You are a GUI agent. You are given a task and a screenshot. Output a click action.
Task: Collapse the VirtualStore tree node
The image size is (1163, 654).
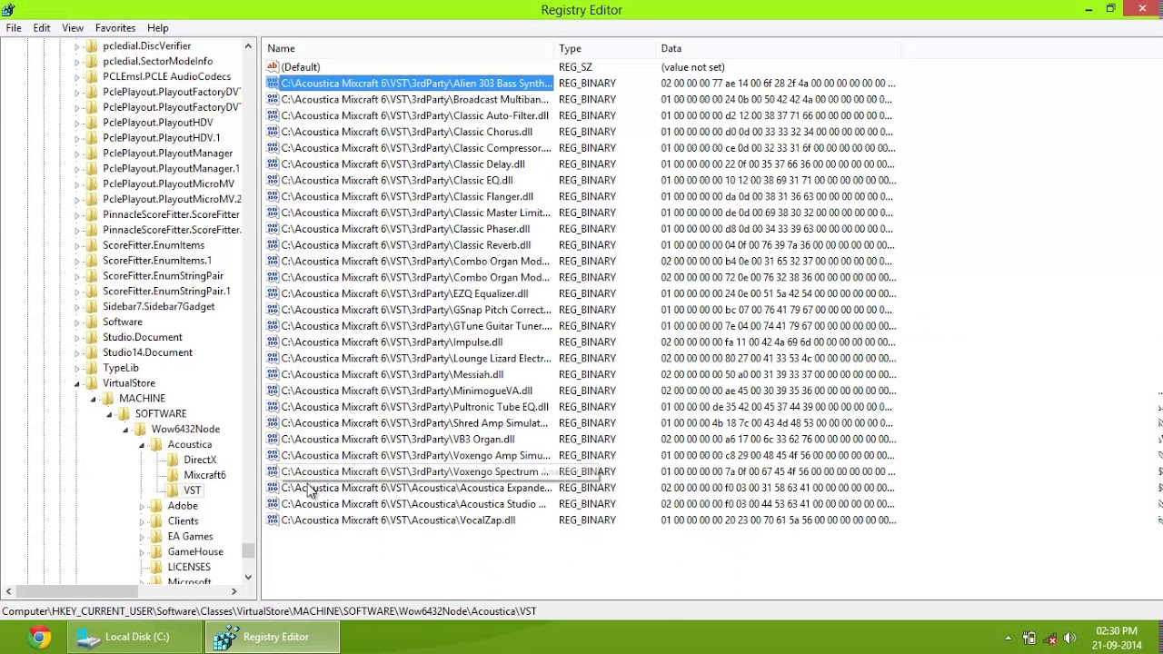[77, 383]
